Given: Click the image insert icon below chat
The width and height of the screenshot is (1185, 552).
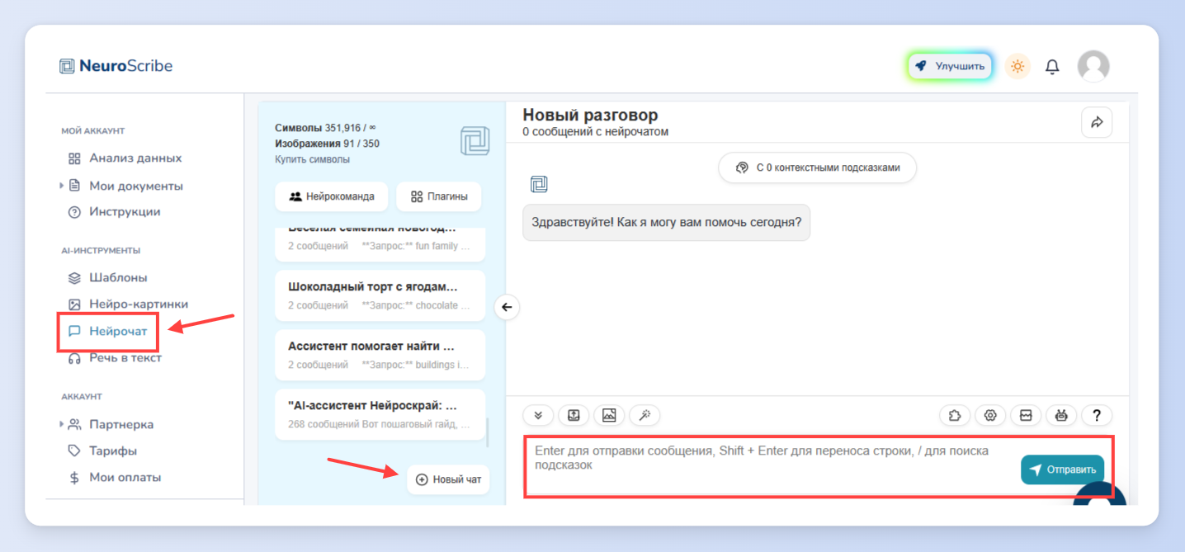Looking at the screenshot, I should (x=609, y=415).
